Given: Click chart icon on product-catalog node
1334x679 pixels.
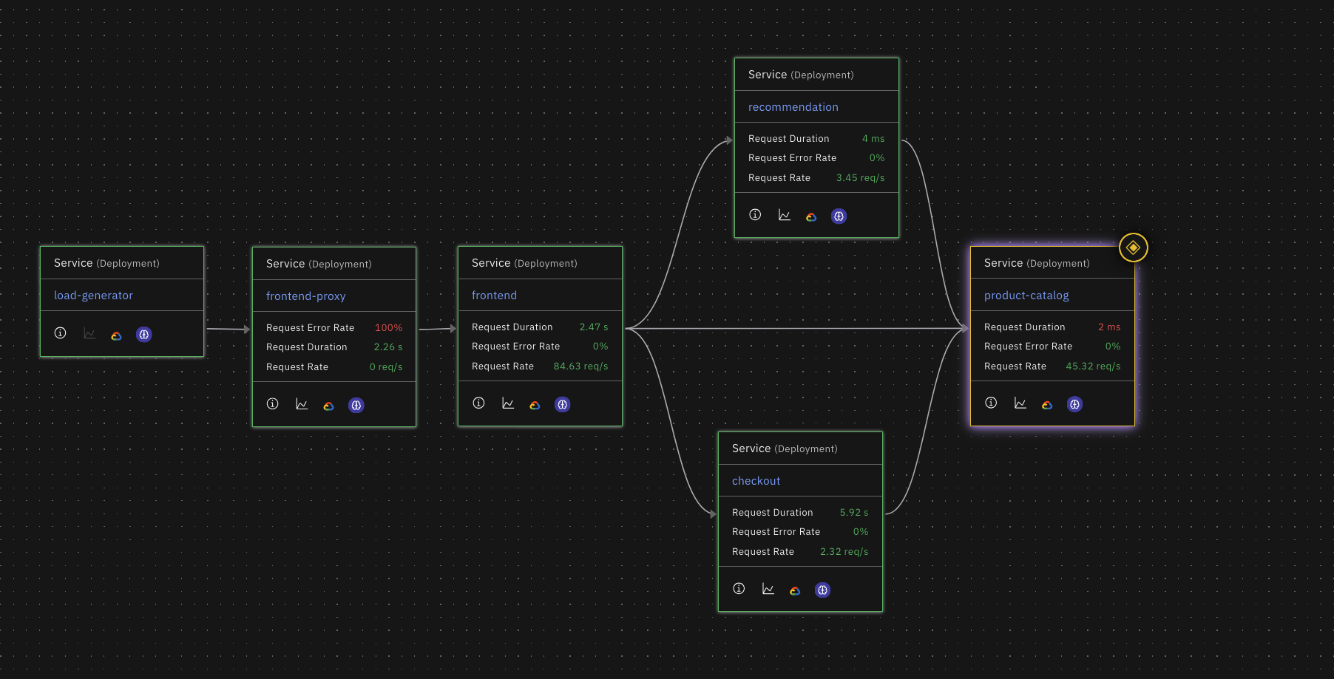Looking at the screenshot, I should point(1020,403).
